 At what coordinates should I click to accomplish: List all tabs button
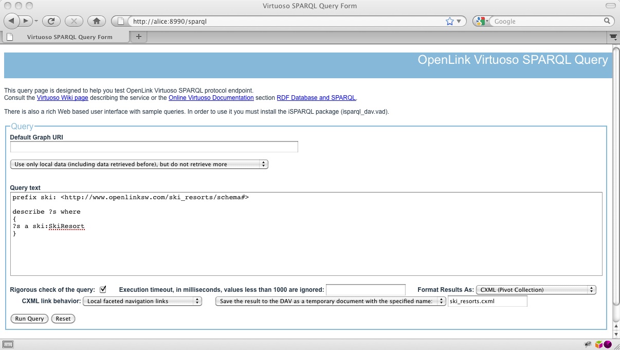point(613,37)
